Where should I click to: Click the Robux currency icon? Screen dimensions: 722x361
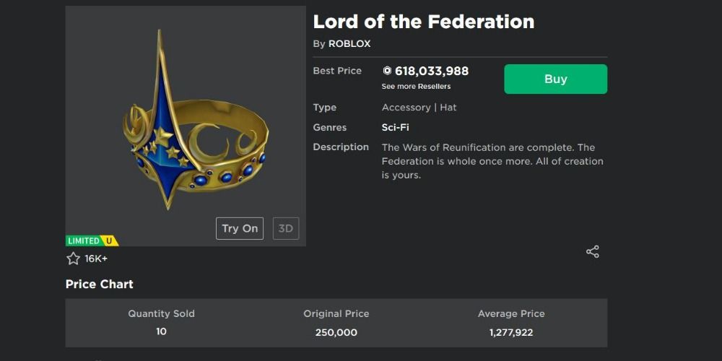pos(387,71)
